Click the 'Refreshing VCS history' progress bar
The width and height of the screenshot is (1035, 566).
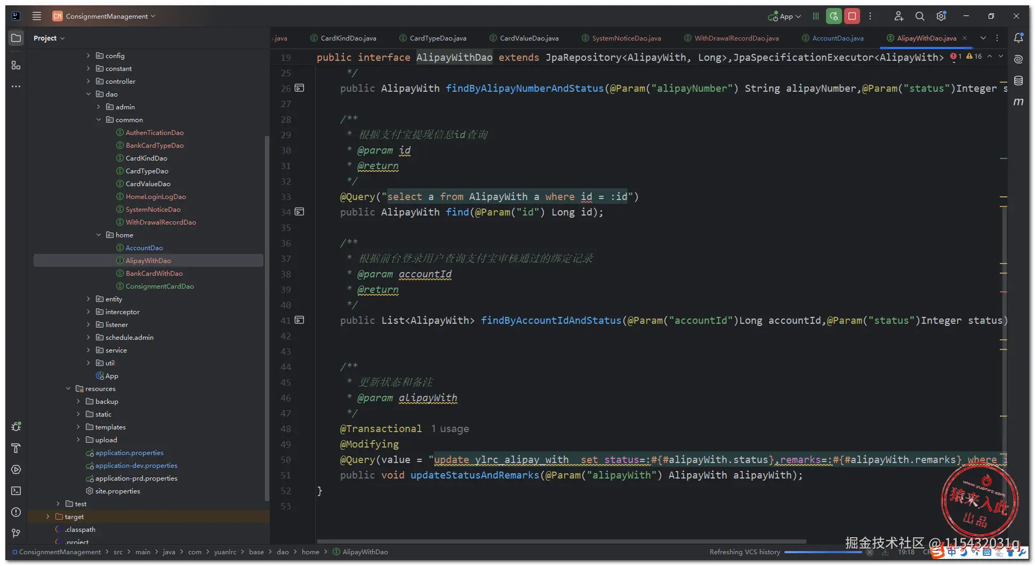pyautogui.click(x=823, y=552)
